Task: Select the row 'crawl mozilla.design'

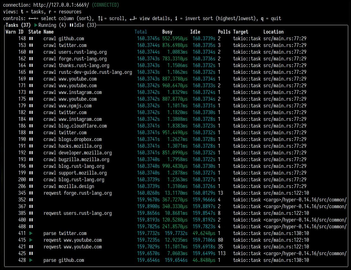Action: (x=176, y=186)
